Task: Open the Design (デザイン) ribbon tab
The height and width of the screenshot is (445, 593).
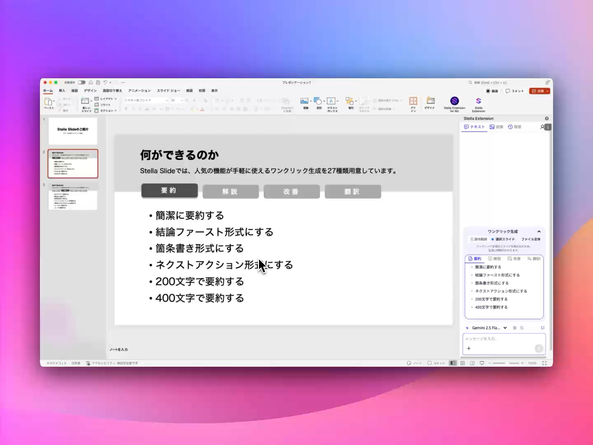Action: (90, 91)
